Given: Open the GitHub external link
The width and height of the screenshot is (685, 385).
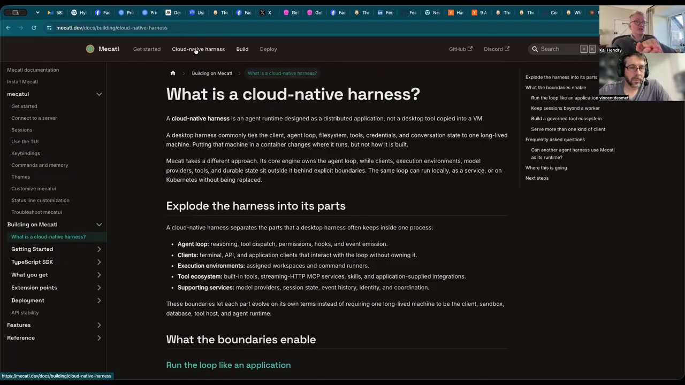Looking at the screenshot, I should (460, 49).
